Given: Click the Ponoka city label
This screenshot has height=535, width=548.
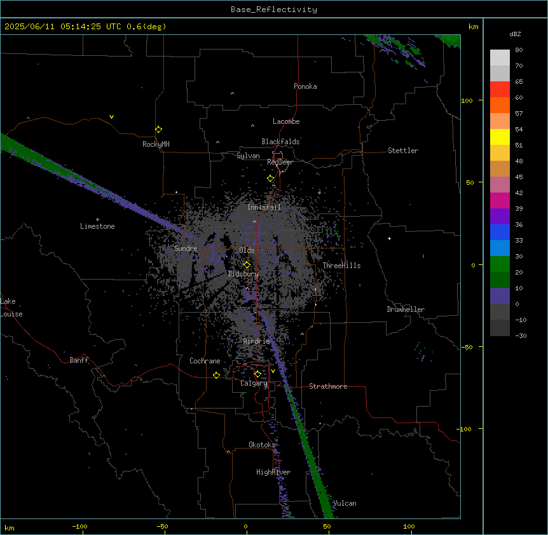Looking at the screenshot, I should (305, 86).
